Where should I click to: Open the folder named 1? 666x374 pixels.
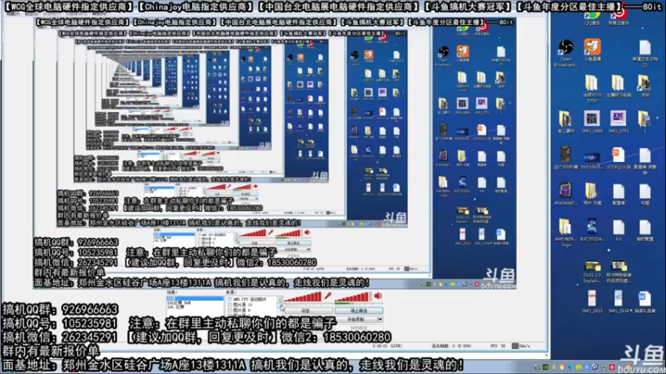coord(644,122)
